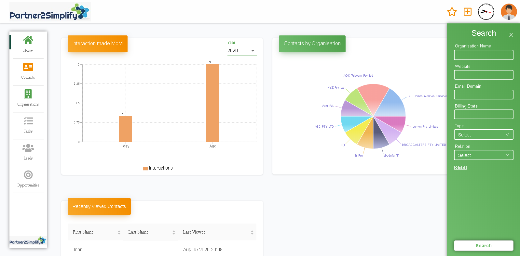This screenshot has height=256, width=520.
Task: Open the Home menu item label
Action: (28, 50)
